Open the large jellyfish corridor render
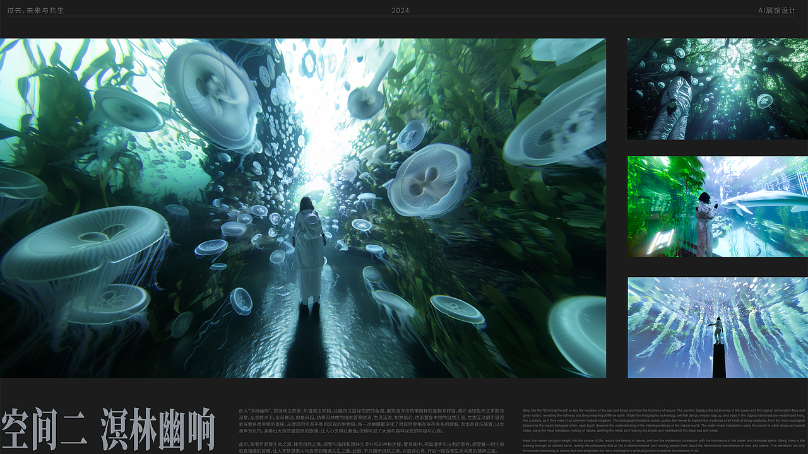This screenshot has width=808, height=454. 303,208
